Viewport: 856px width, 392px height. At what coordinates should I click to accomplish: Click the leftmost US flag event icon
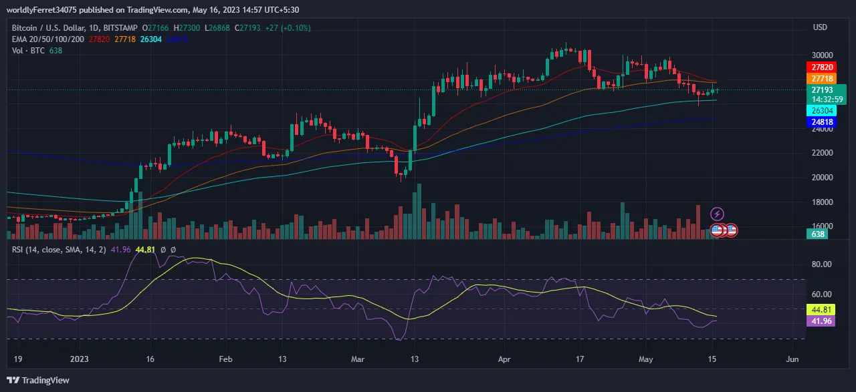(x=717, y=230)
